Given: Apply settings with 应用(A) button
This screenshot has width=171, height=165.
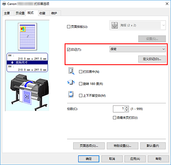Looking at the screenshot, I should (135, 159).
